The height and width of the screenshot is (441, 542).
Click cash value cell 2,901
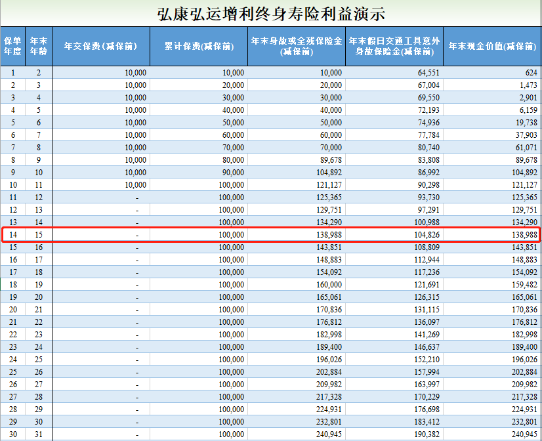coord(492,98)
